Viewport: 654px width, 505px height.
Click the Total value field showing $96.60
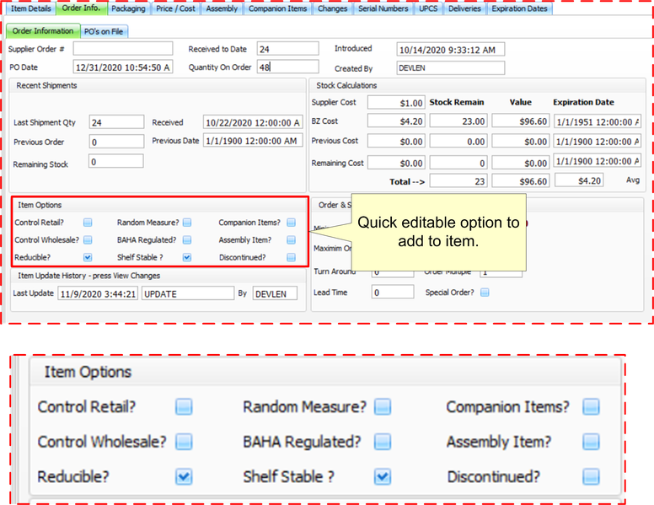[521, 180]
